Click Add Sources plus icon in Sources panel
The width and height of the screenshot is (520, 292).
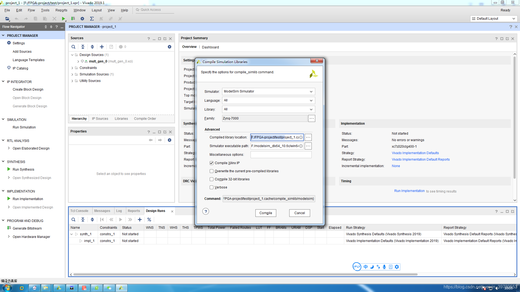tap(102, 47)
